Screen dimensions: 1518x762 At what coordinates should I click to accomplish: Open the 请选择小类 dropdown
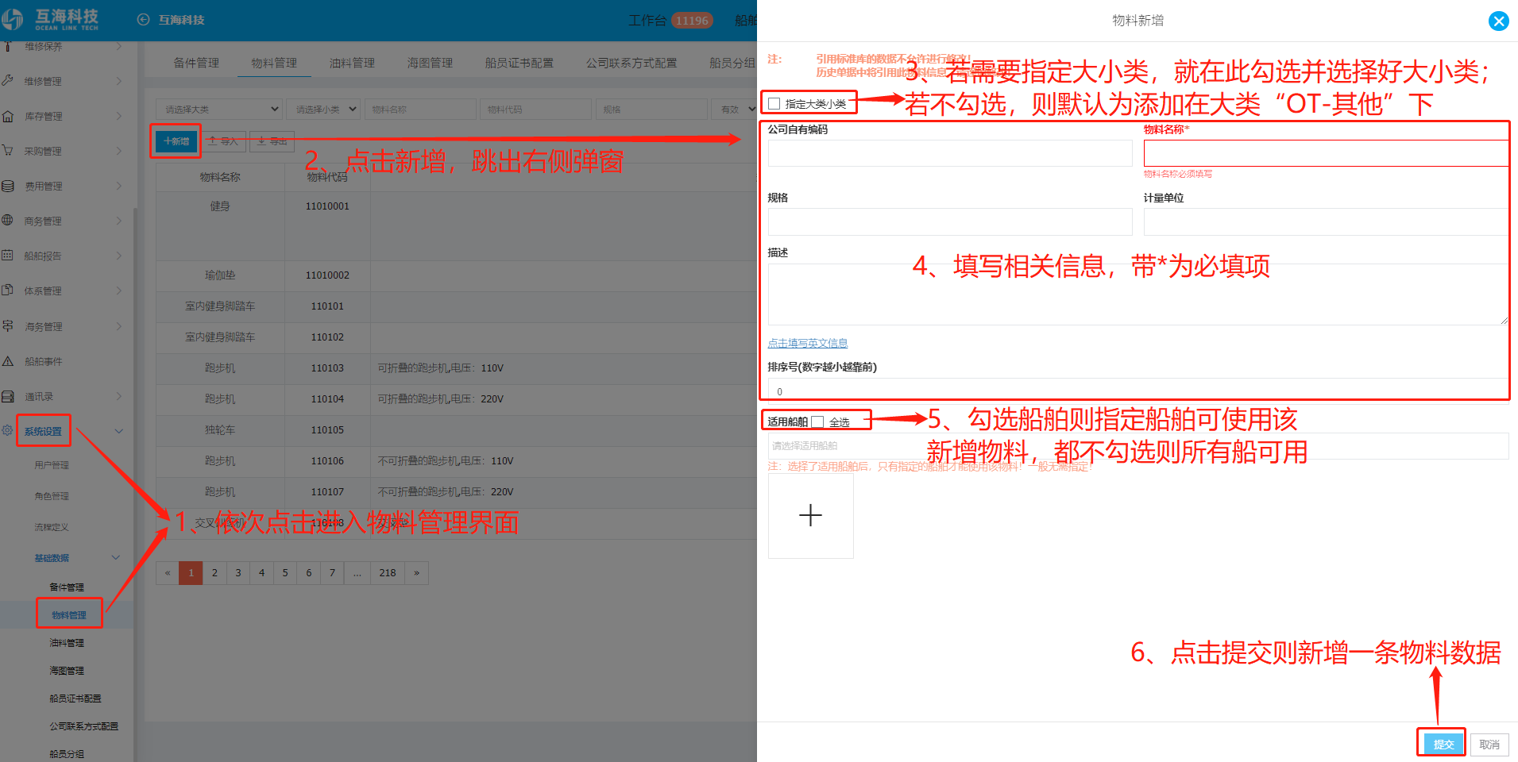pos(325,110)
